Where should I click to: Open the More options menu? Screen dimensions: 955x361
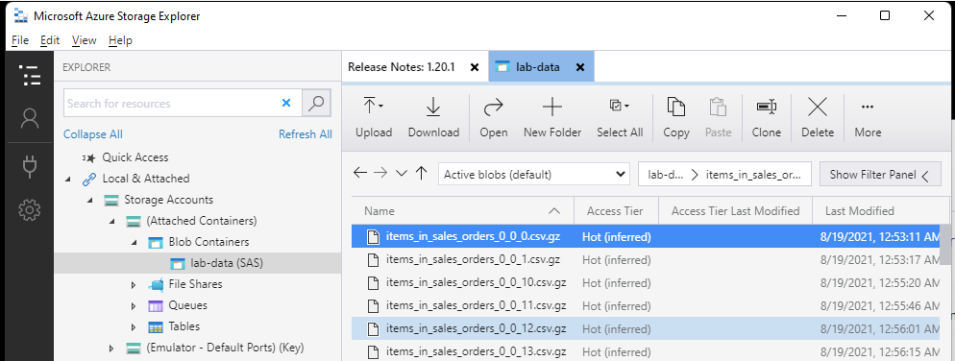(x=868, y=117)
